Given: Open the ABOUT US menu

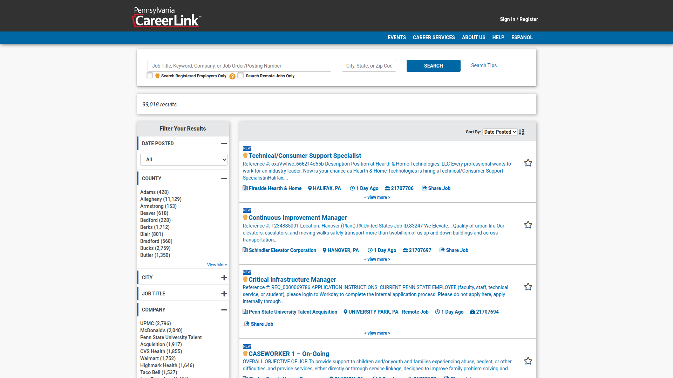Looking at the screenshot, I should pyautogui.click(x=474, y=37).
